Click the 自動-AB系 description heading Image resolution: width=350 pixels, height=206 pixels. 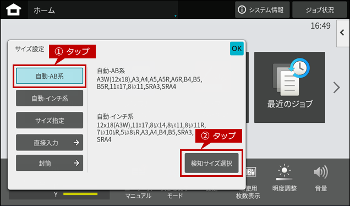[x=111, y=71]
